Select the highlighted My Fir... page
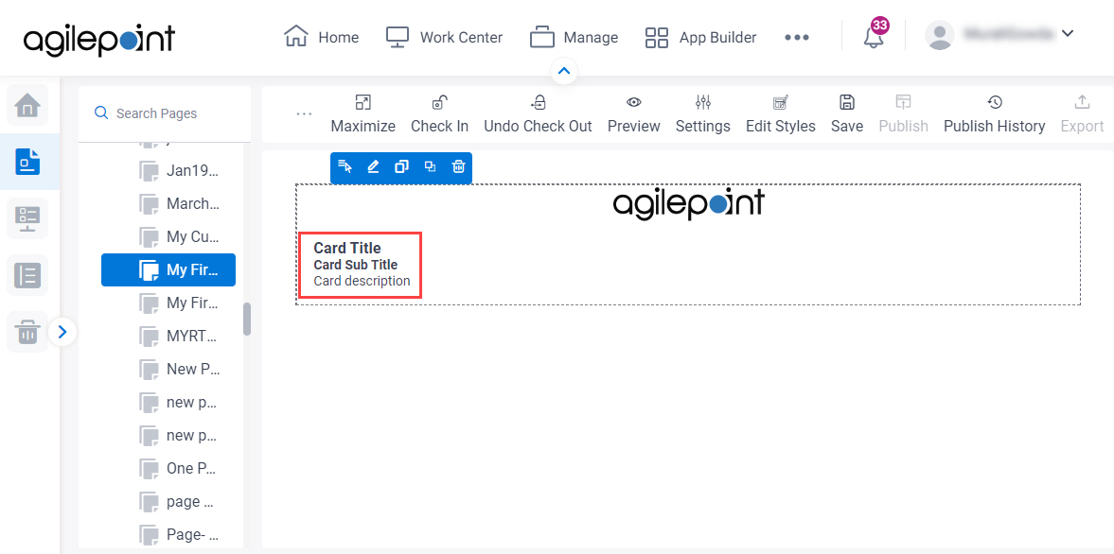The width and height of the screenshot is (1114, 554). point(168,270)
